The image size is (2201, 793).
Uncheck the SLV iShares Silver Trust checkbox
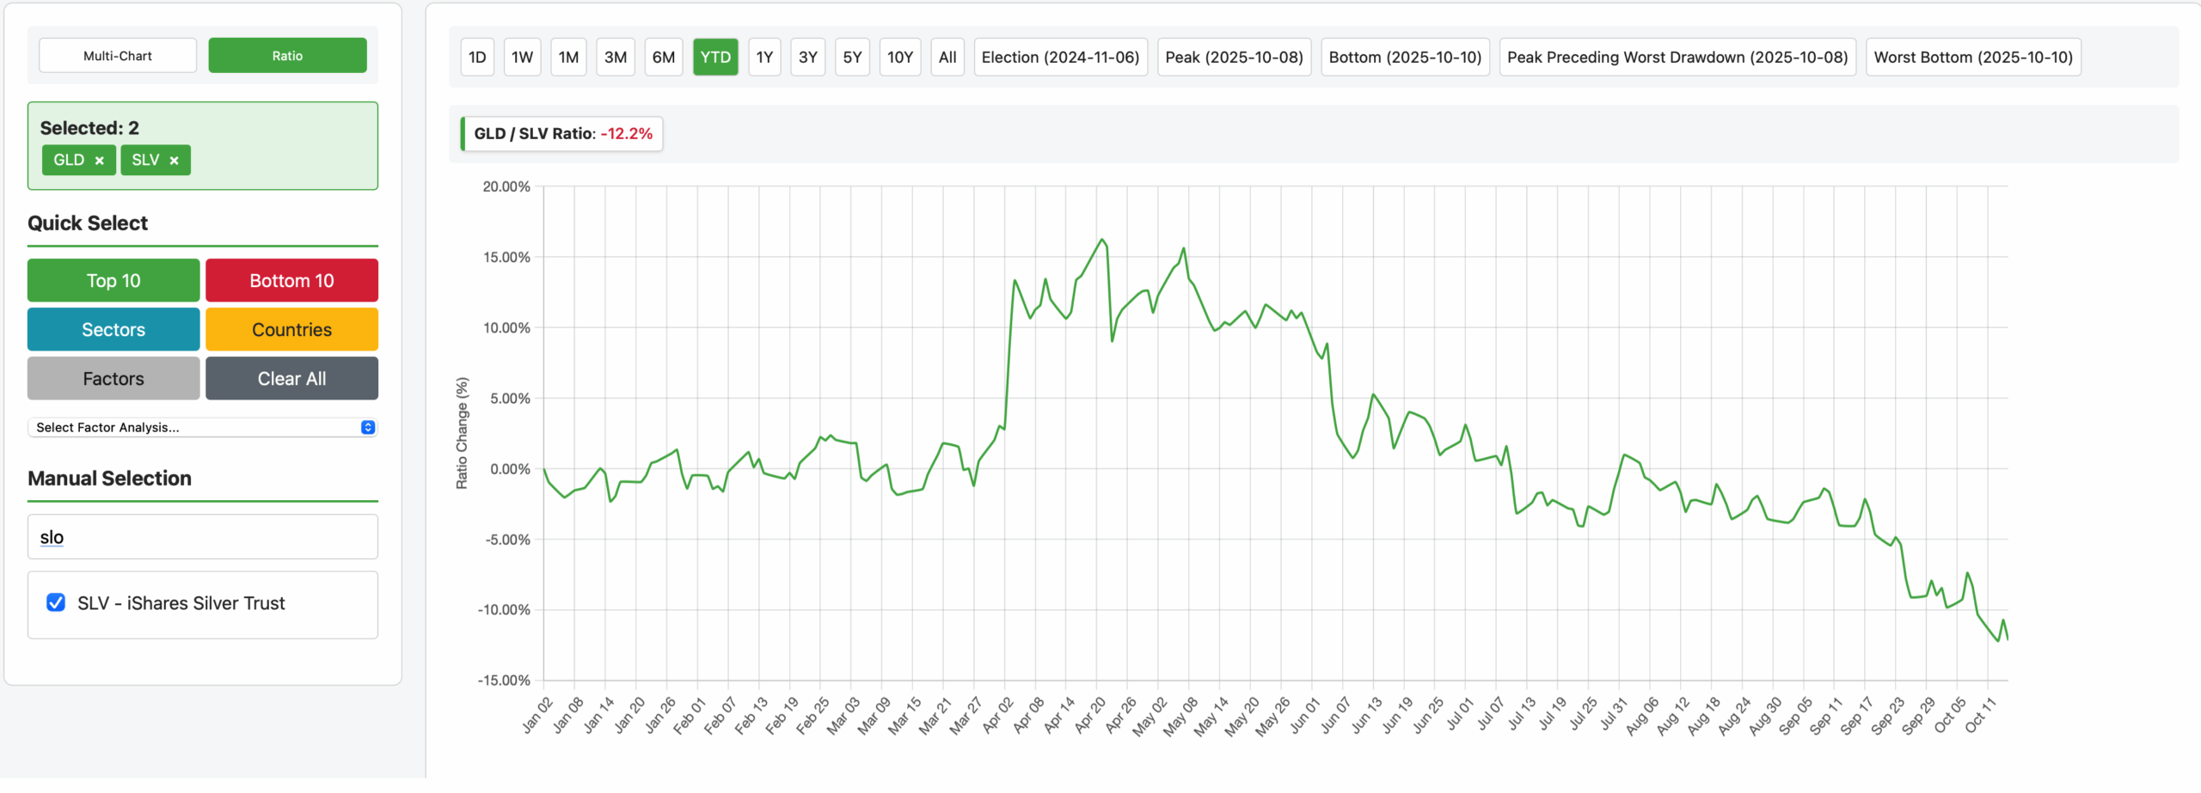(x=56, y=603)
